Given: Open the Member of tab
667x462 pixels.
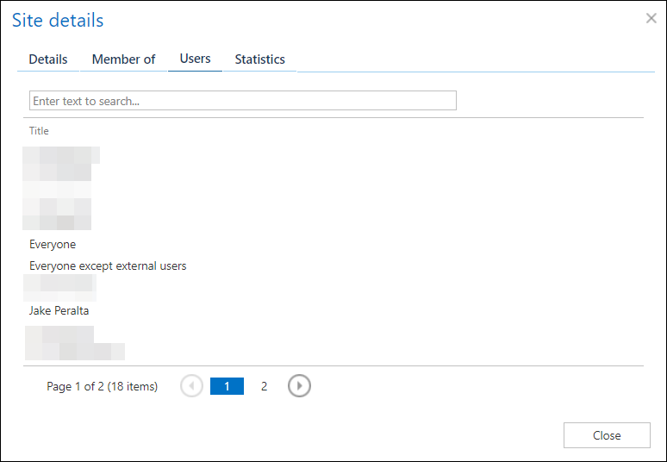Looking at the screenshot, I should [123, 59].
